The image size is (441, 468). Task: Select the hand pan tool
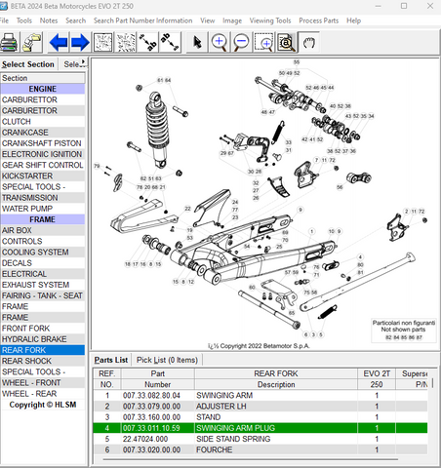(308, 42)
